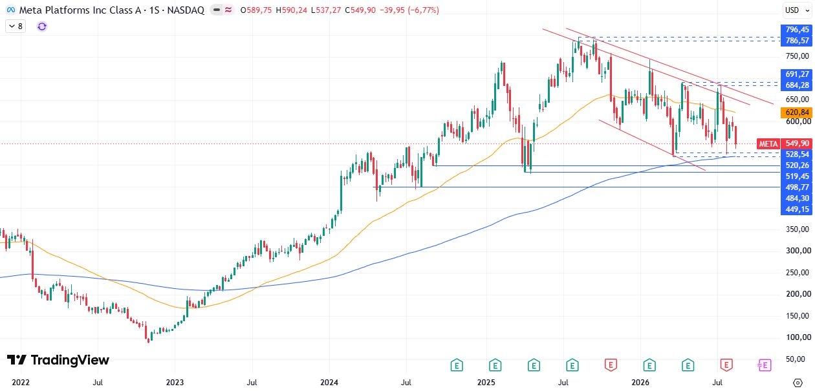Click the 796,45 price level label
This screenshot has height=391, width=815.
796,30
